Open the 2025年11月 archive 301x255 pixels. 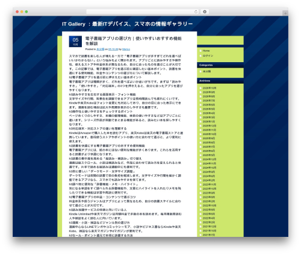pyautogui.click(x=209, y=130)
